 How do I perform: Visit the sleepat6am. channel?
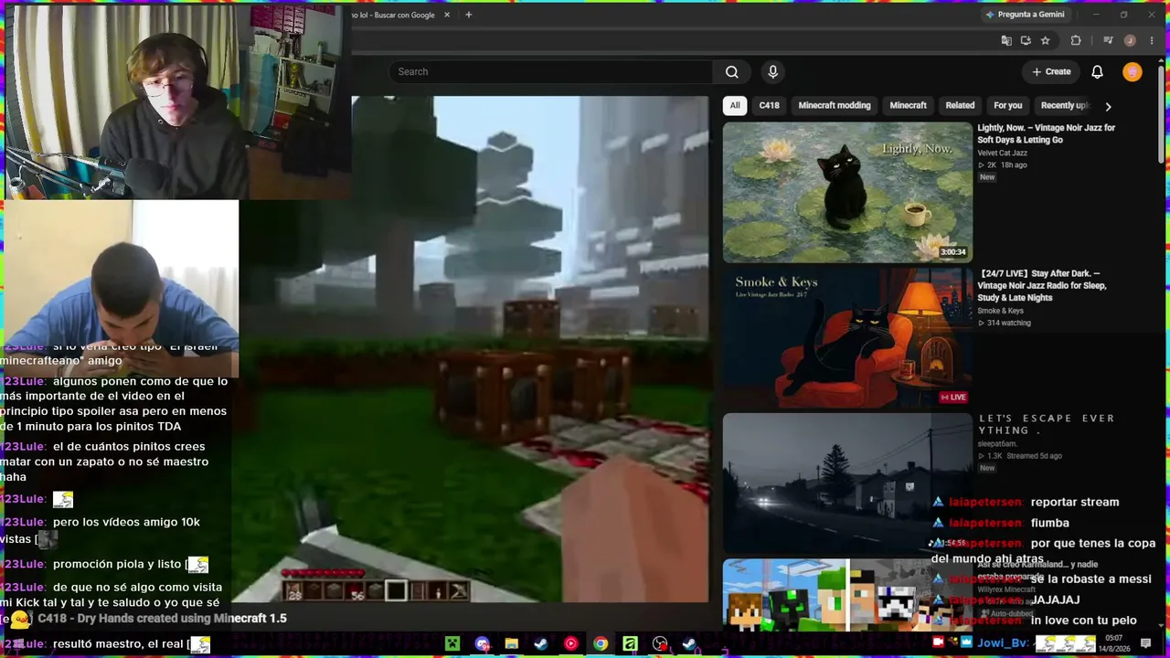tap(997, 444)
